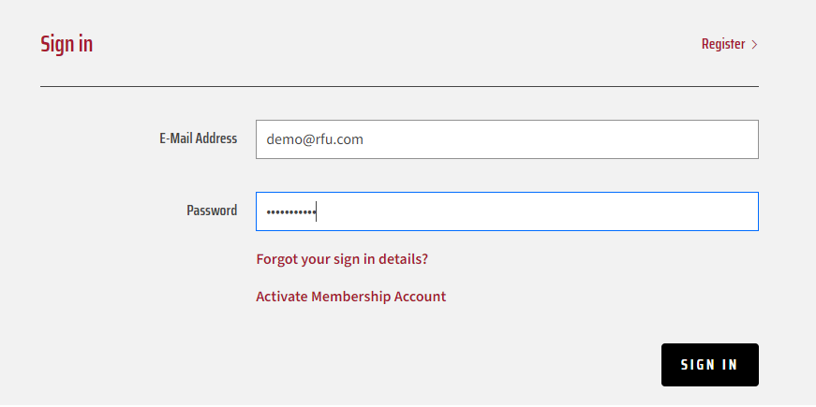Open Forgot your sign in details link
Image resolution: width=816 pixels, height=407 pixels.
click(x=342, y=259)
